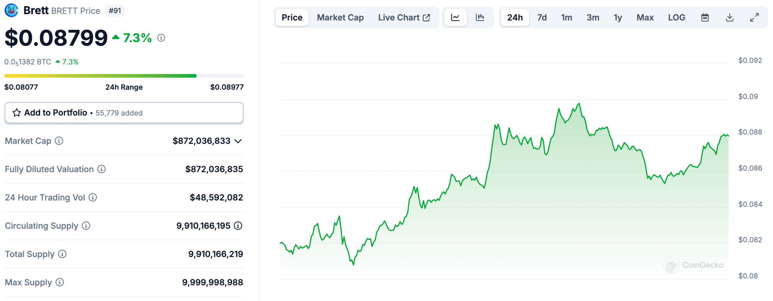Click the 9,910,166,219 total supply value
Viewport: 773px width, 301px height.
(x=216, y=254)
